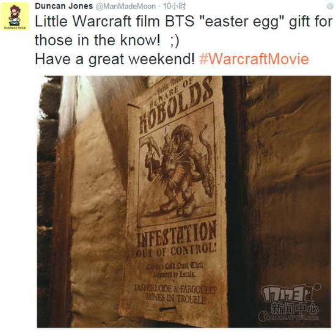336x333 pixels.
Task: Click the globe icon at tweet corner
Action: pyautogui.click(x=331, y=6)
